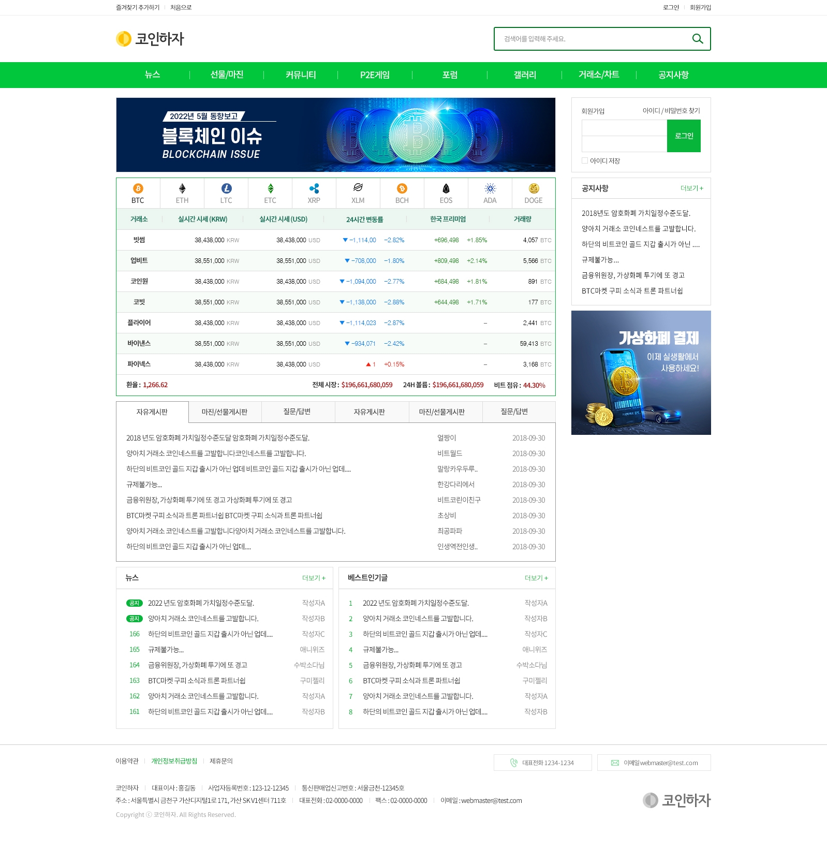The height and width of the screenshot is (849, 827).
Task: Click the search magnifier icon
Action: tap(697, 39)
